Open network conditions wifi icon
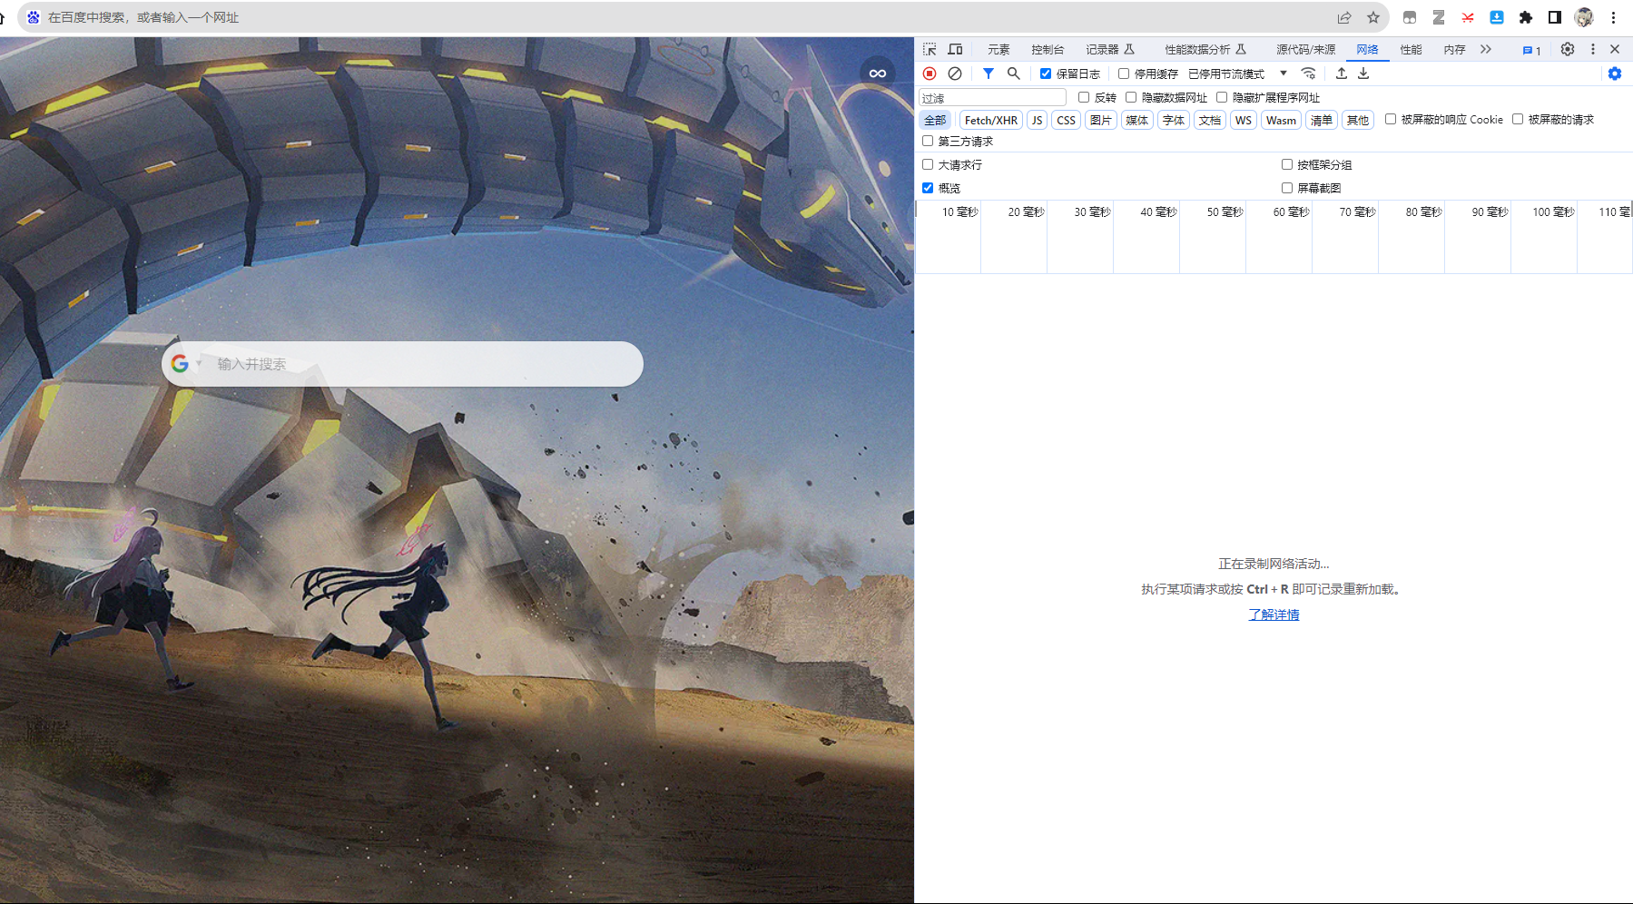 tap(1308, 74)
